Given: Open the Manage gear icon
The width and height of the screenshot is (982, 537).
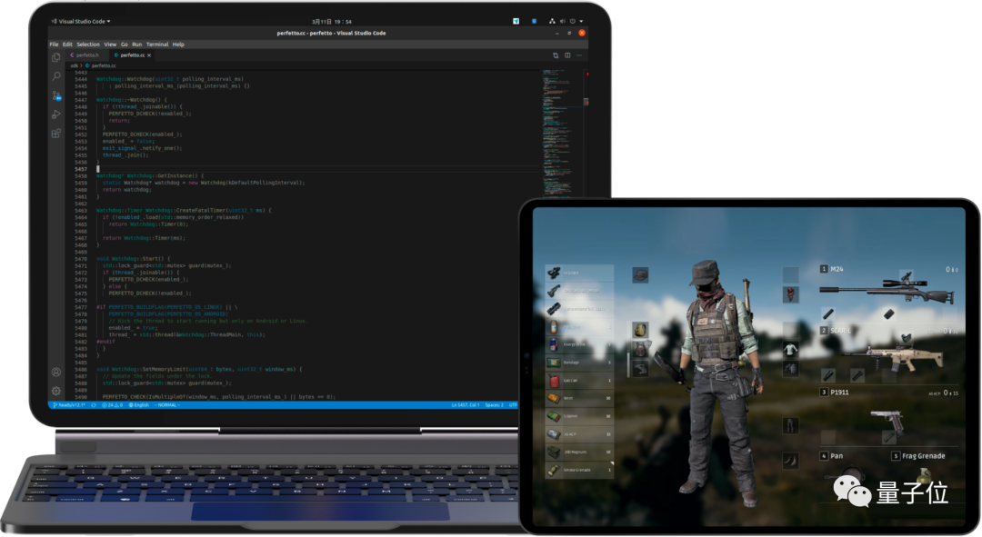Looking at the screenshot, I should (x=55, y=392).
